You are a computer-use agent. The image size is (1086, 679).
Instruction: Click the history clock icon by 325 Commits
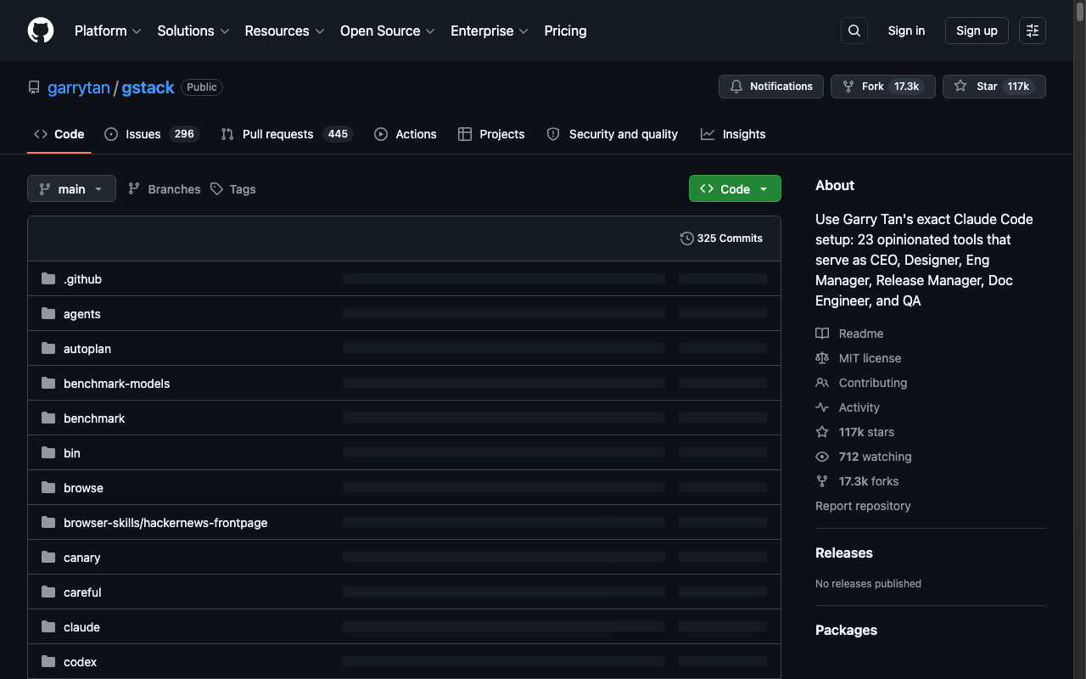point(687,238)
